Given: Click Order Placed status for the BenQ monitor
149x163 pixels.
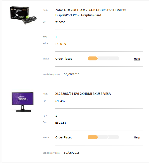Looking at the screenshot, I should (x=64, y=137).
